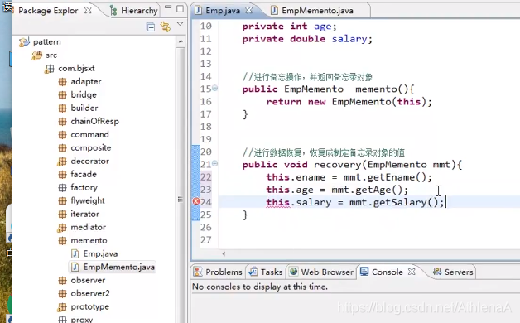Toggle Link with Editor in Package Explorer
Screen dimensions: 520x323
[x=165, y=27]
